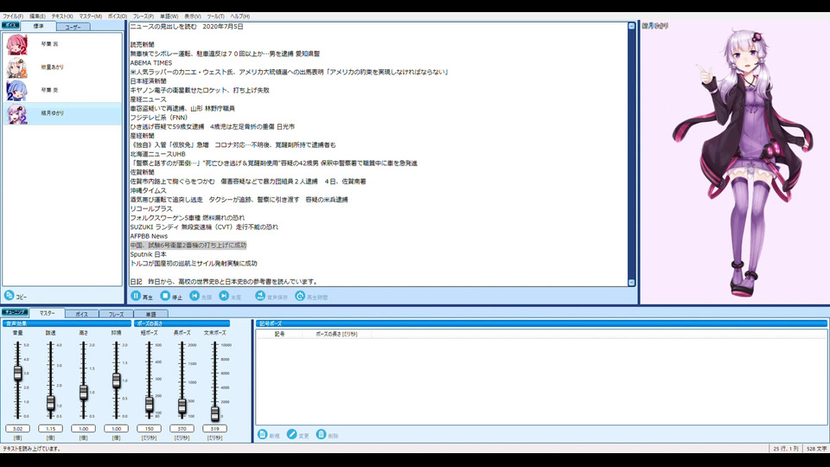Click the line 'ニュースの見出しを読む 2020年7月5日'
Viewport: 830px width, 467px height.
[x=187, y=27]
